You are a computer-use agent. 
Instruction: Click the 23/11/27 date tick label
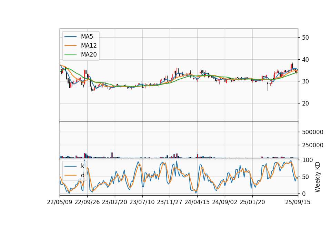coord(170,202)
